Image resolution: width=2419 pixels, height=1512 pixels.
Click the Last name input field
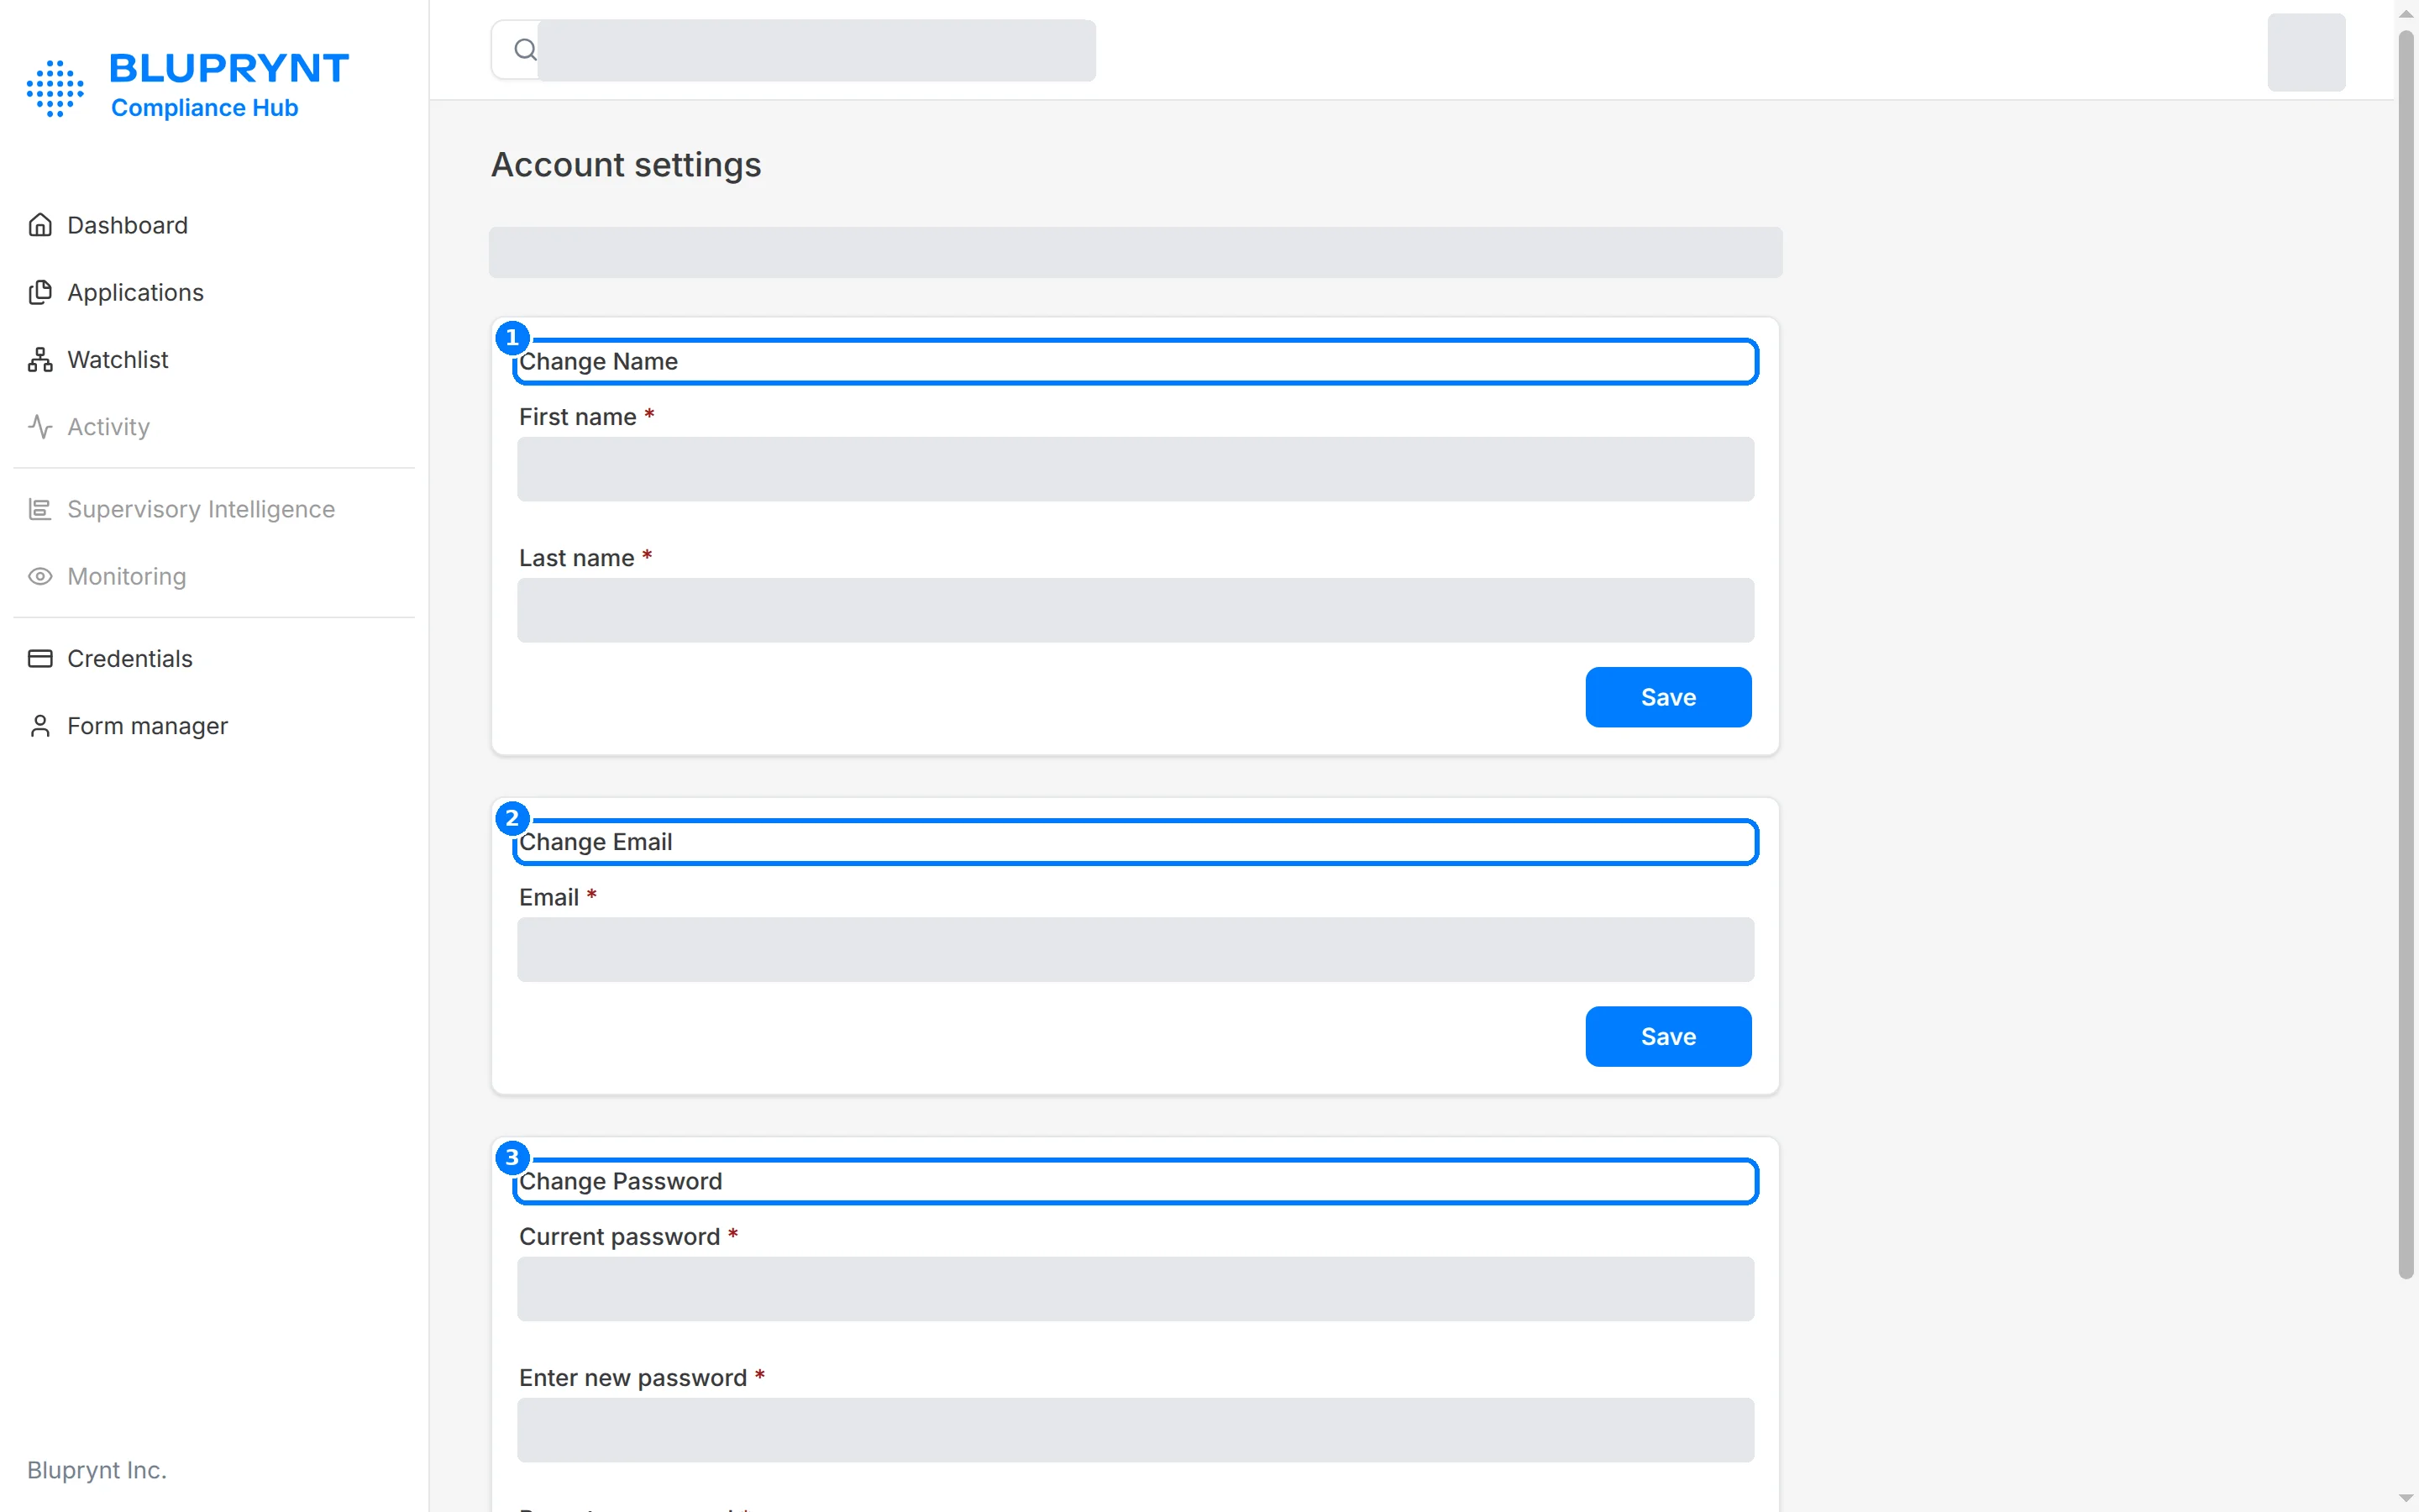click(x=1136, y=610)
